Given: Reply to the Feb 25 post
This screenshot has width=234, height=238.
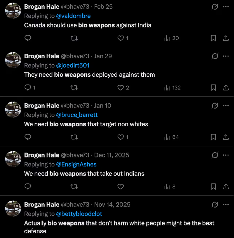Looking at the screenshot, I should pos(28,38).
